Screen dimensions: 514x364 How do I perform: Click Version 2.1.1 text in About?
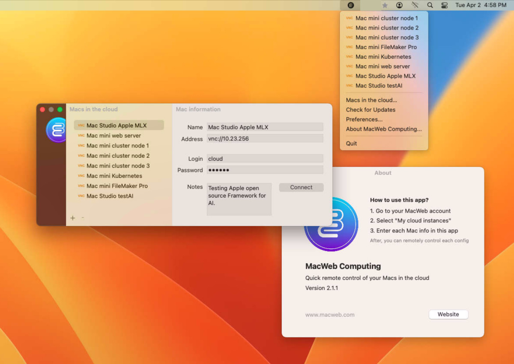click(x=322, y=288)
